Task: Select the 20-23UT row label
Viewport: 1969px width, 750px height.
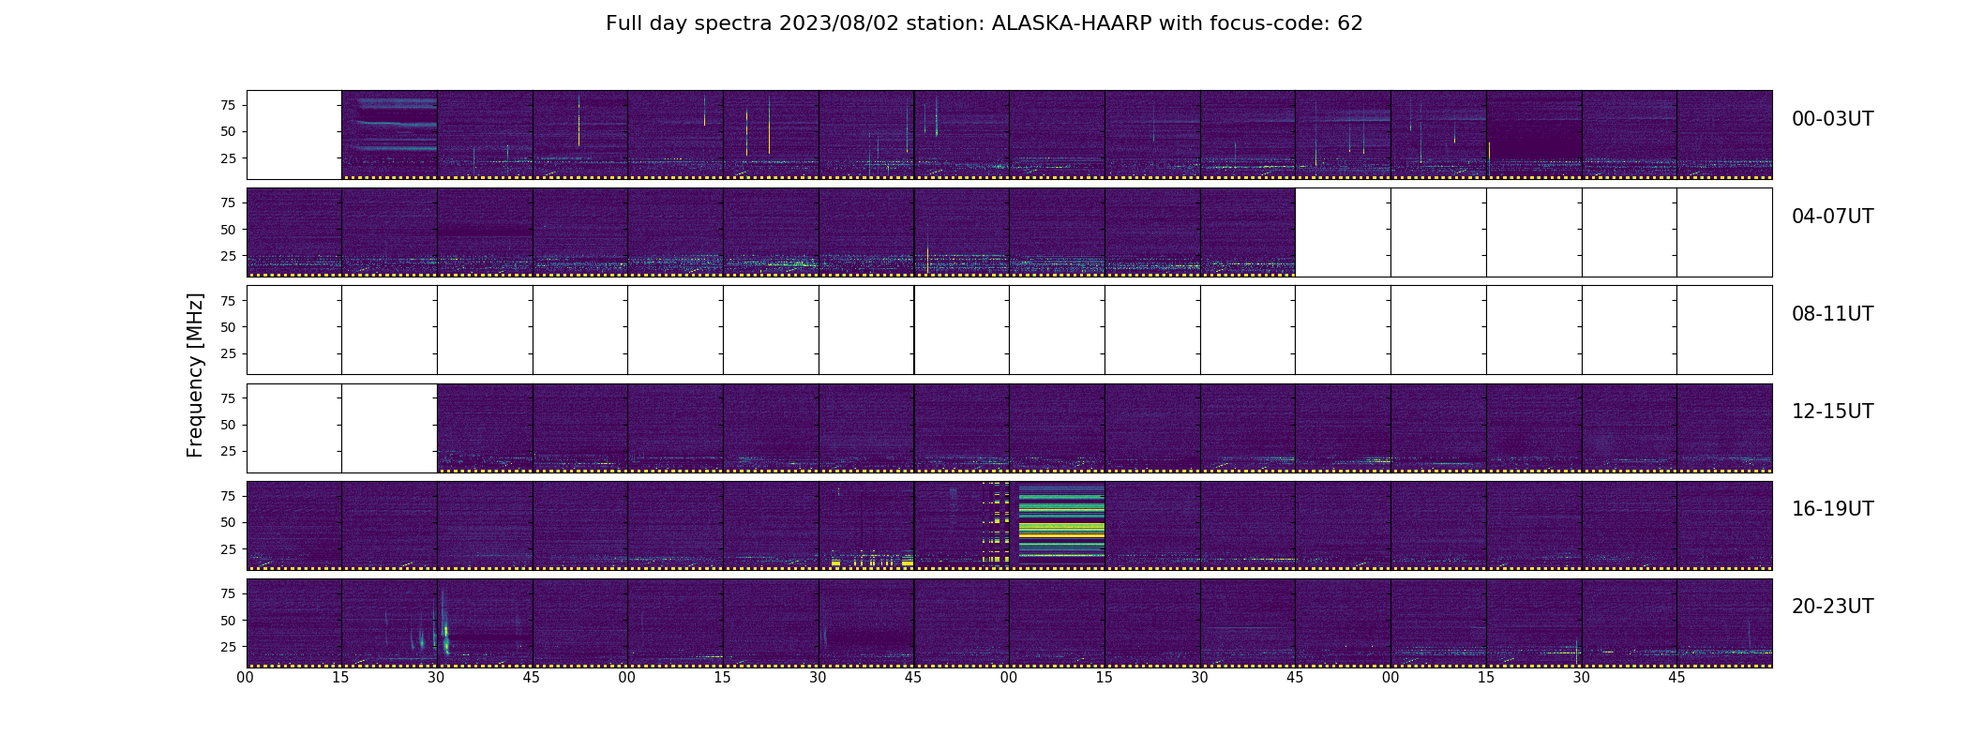Action: (x=1832, y=607)
